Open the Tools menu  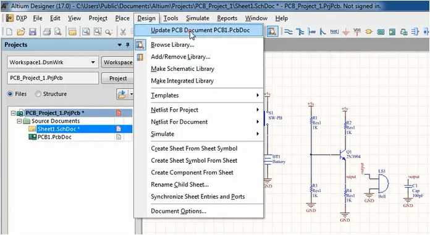(x=171, y=18)
